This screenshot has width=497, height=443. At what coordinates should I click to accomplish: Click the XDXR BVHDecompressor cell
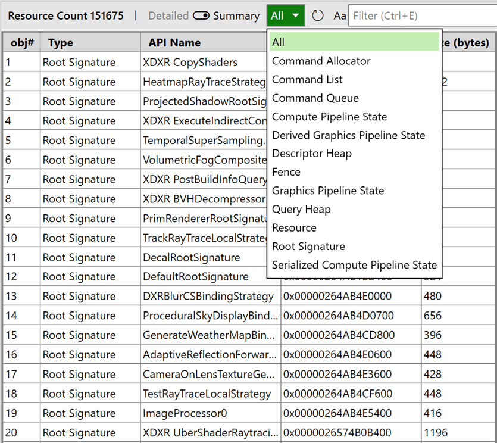coord(204,199)
